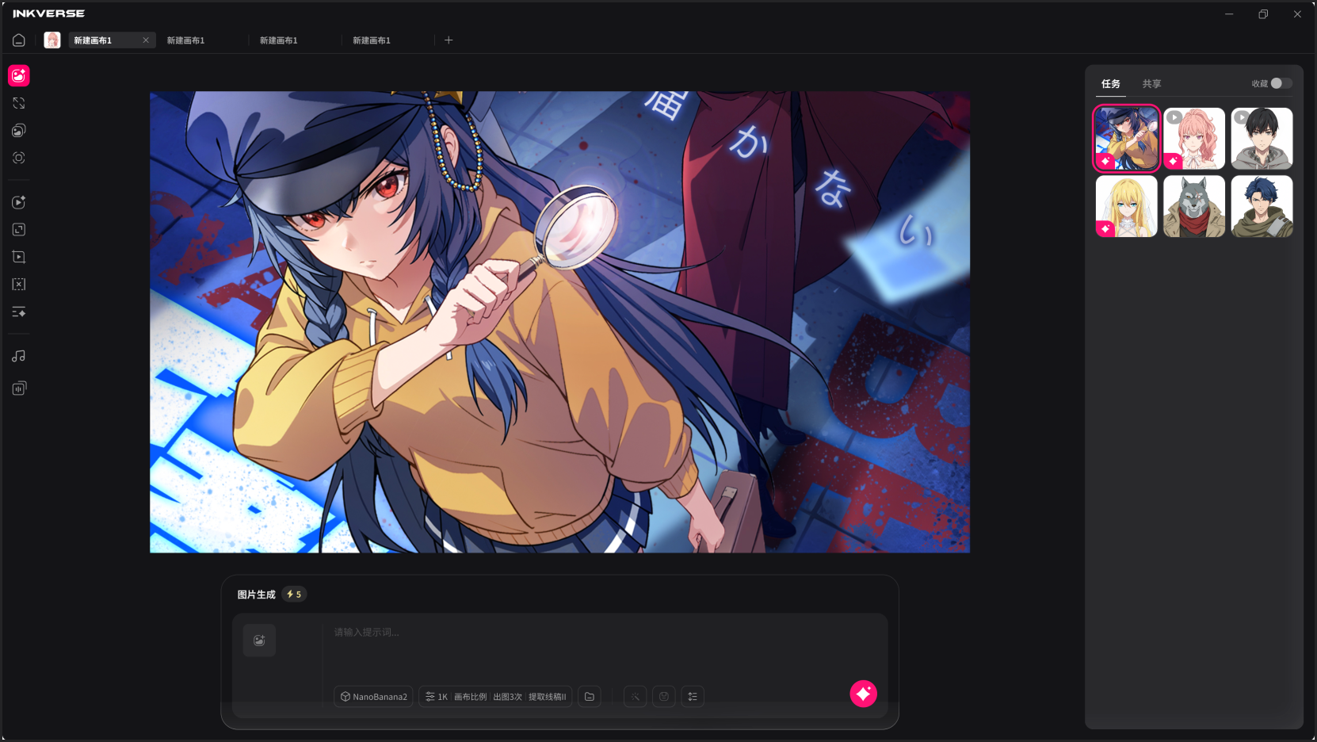This screenshot has height=742, width=1317.
Task: Open the line-spacing list icon in prompt toolbar
Action: 693,697
